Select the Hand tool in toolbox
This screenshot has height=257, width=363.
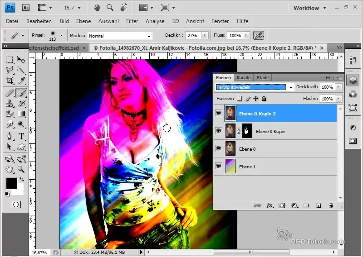coord(9,169)
